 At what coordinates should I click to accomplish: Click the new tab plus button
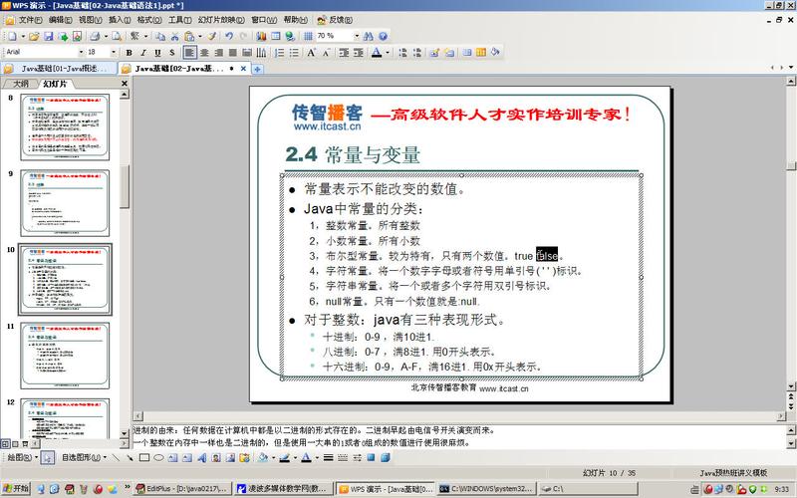click(x=258, y=69)
